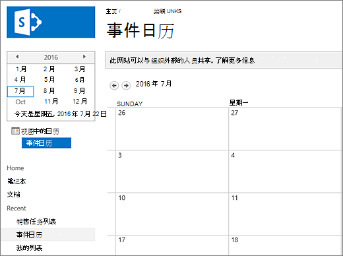Open 我的列表 under Recent
This screenshot has height=256, width=343.
[29, 248]
